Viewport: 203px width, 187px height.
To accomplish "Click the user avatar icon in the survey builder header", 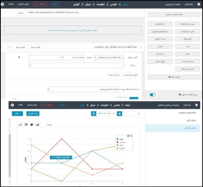I will point(2,4).
